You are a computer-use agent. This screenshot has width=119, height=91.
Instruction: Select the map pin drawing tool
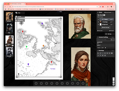103,55
